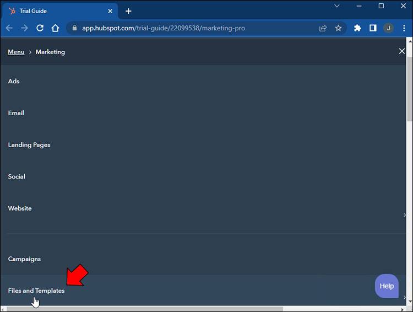Click the scrollbar up arrow

(410, 41)
